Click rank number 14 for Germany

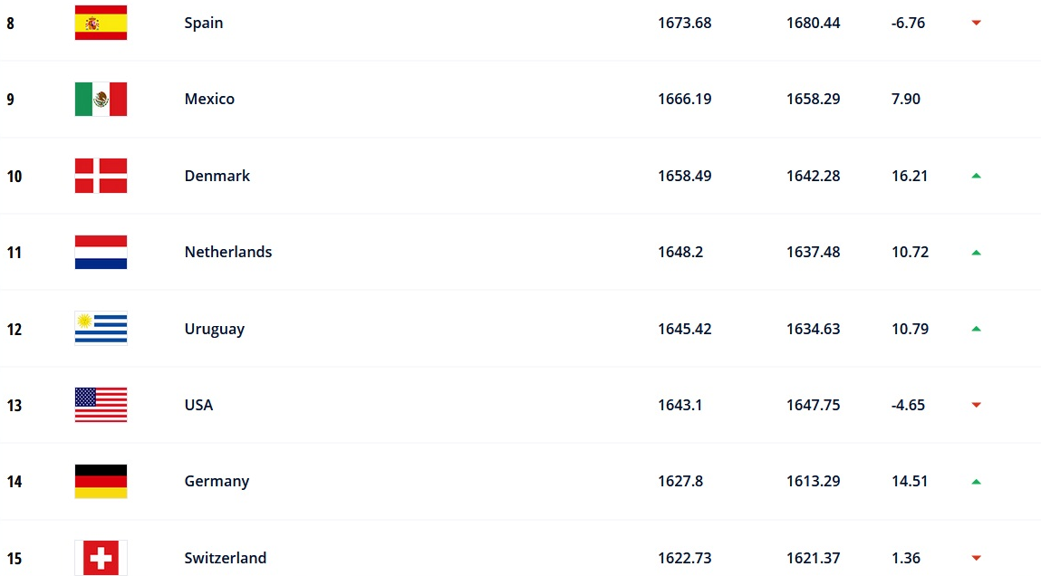[x=14, y=482]
